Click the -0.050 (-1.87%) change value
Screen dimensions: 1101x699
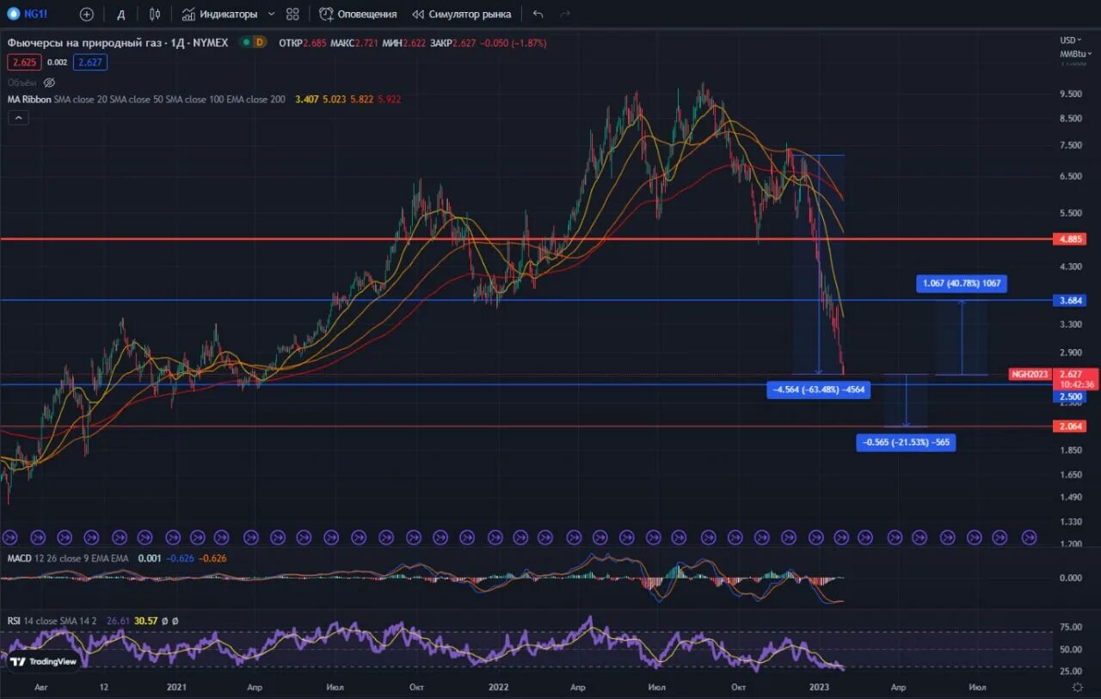tap(513, 42)
